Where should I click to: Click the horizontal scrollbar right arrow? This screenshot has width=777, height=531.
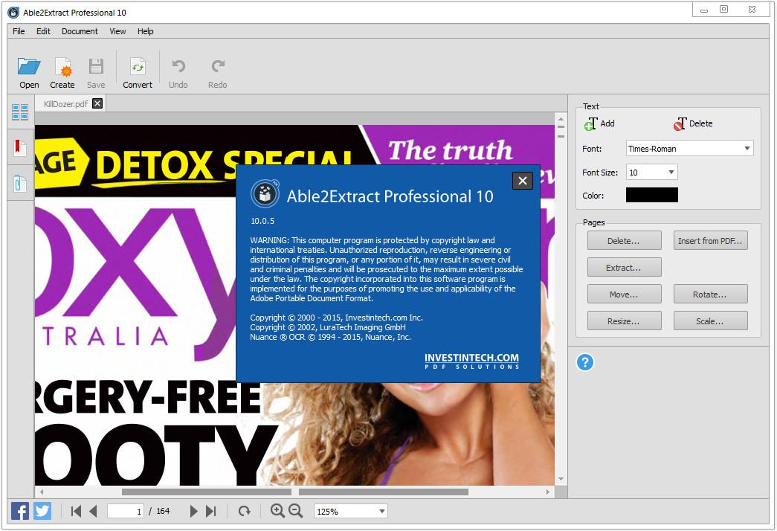(x=547, y=492)
